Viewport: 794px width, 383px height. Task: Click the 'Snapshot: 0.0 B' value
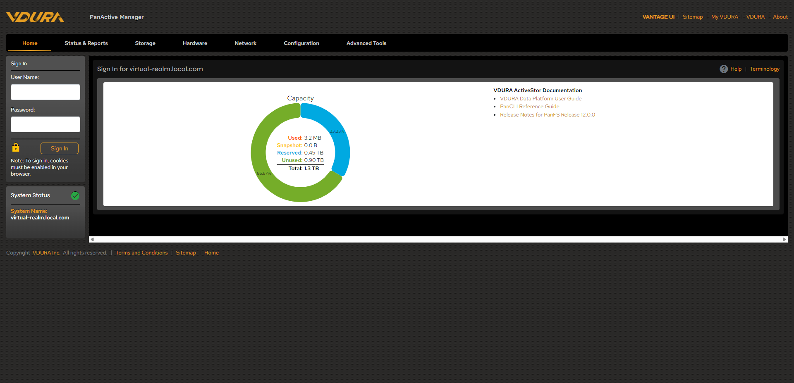click(x=297, y=145)
